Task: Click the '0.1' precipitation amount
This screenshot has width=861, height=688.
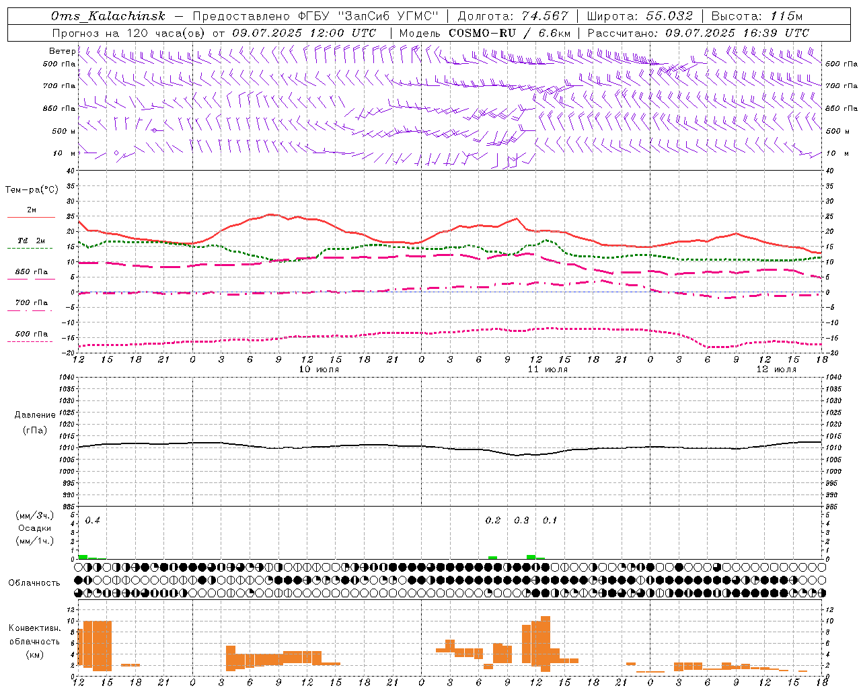Action: click(550, 520)
